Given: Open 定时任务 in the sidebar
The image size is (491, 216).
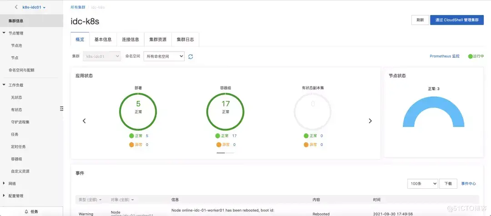Looking at the screenshot, I should pos(18,146).
